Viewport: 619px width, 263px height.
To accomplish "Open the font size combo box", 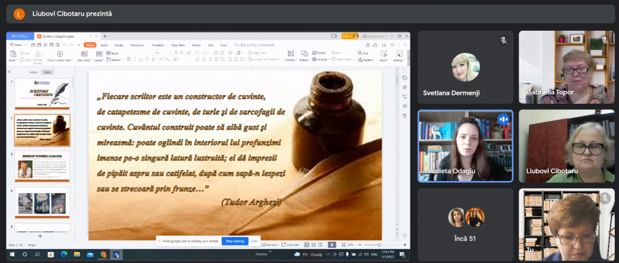I will (x=163, y=52).
